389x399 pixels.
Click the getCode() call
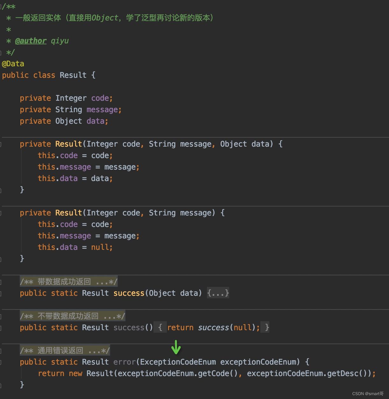coord(218,374)
